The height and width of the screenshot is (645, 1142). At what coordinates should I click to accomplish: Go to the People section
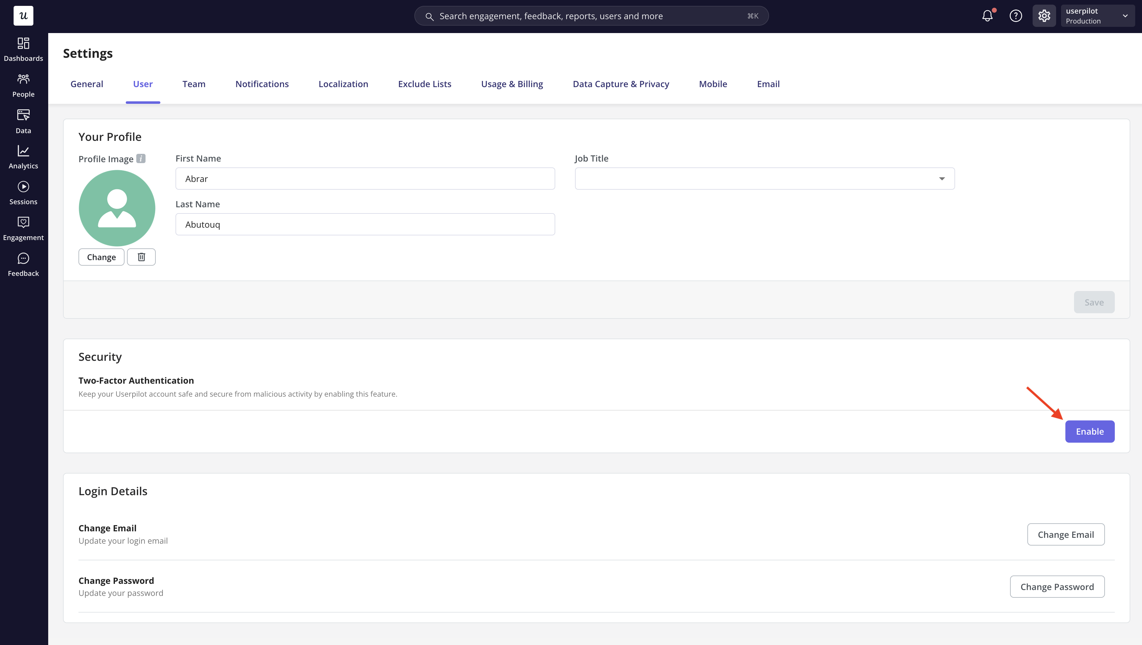pyautogui.click(x=23, y=85)
